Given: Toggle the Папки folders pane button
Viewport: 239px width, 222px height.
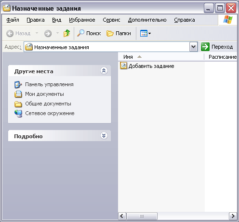Looking at the screenshot, I should coord(119,33).
